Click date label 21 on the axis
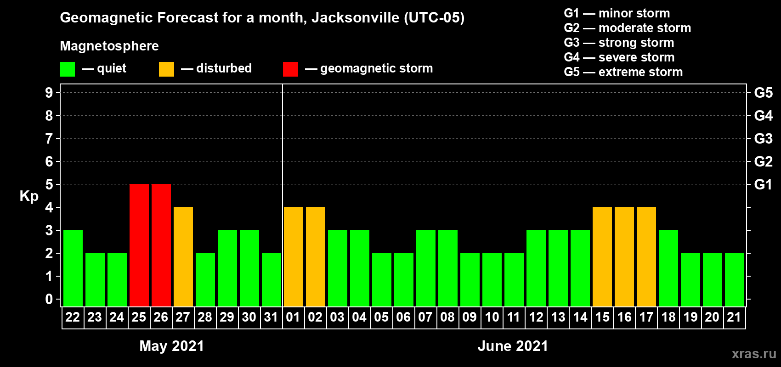This screenshot has height=367, width=781. 734,317
